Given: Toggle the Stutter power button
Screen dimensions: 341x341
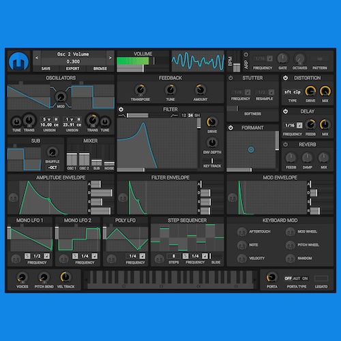Looking at the screenshot, I should click(231, 78).
